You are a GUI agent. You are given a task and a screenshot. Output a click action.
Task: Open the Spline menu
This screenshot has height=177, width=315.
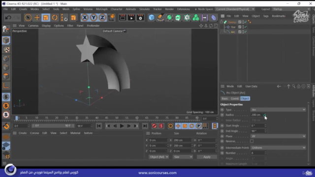[76, 9]
